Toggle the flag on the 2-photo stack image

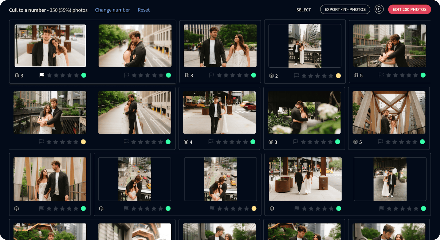click(296, 76)
